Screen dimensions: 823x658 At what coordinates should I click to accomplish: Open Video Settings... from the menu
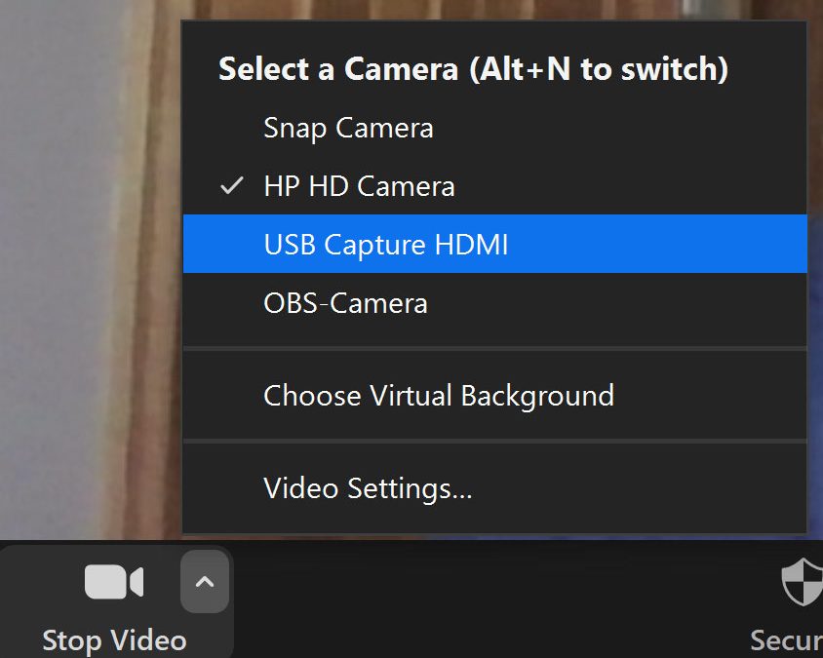(368, 487)
